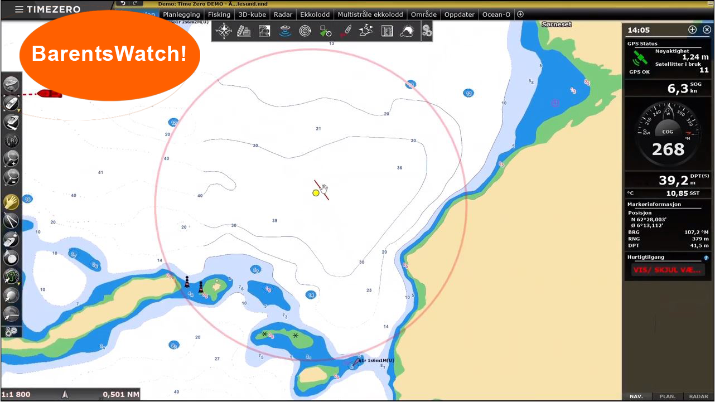715x402 pixels.
Task: Expand the heading mode tool yellow arrow
Action: [19, 110]
